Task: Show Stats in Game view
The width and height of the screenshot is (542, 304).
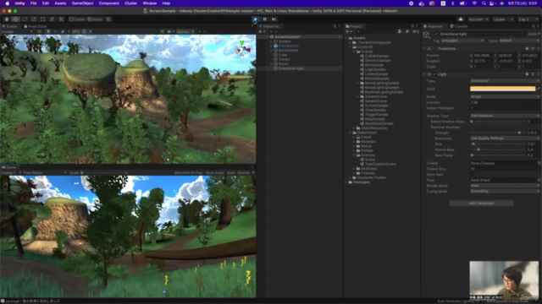Action: pos(230,172)
